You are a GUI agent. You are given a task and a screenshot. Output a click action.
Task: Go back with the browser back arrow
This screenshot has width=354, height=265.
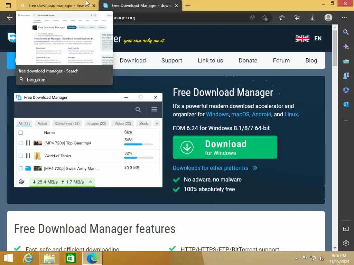click(x=9, y=18)
